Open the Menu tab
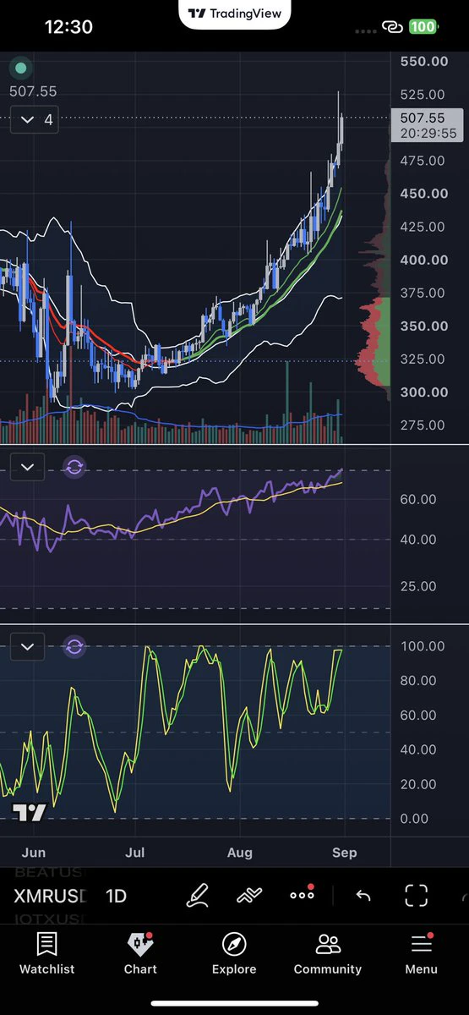Image resolution: width=469 pixels, height=1015 pixels. tap(422, 953)
